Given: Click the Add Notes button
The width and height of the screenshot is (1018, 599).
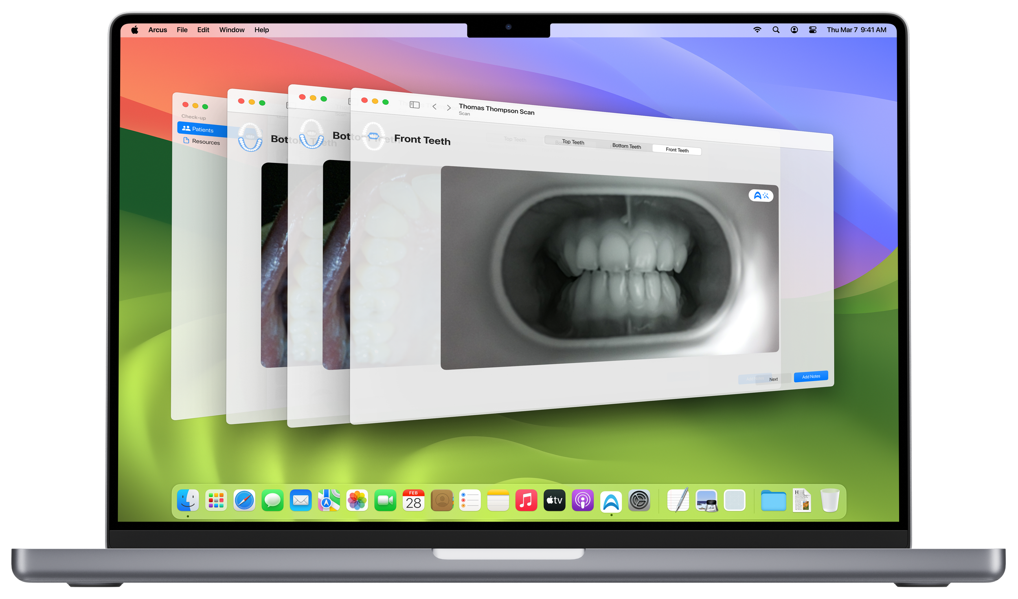Looking at the screenshot, I should point(811,377).
